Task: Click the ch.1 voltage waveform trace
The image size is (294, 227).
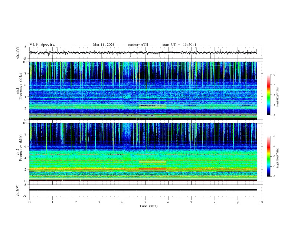Action: 143,53
